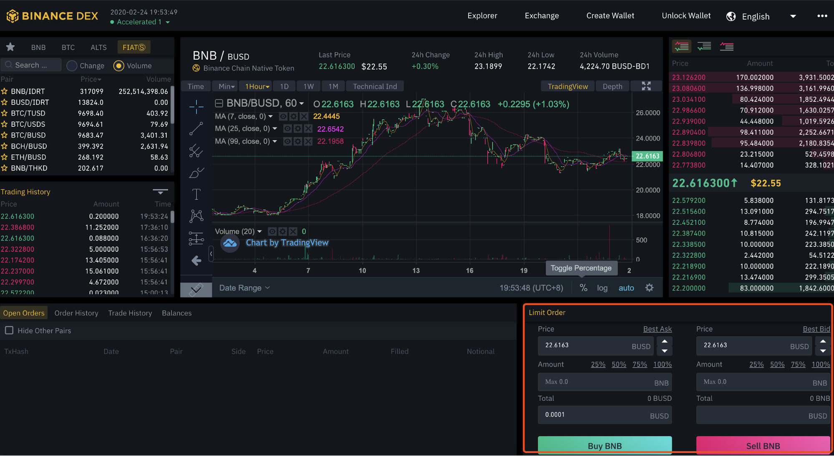Expand the English language dropdown arrow

coord(793,16)
